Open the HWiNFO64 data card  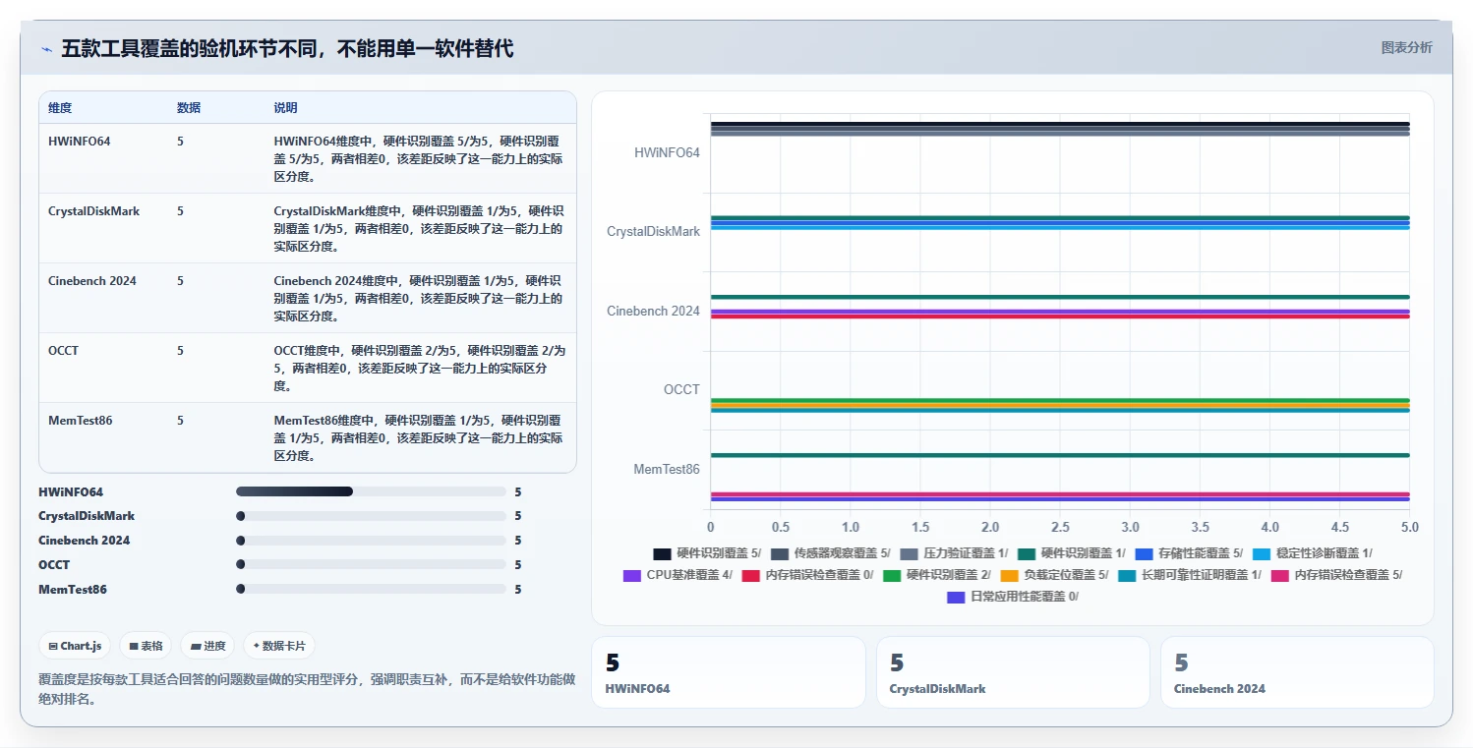(729, 672)
